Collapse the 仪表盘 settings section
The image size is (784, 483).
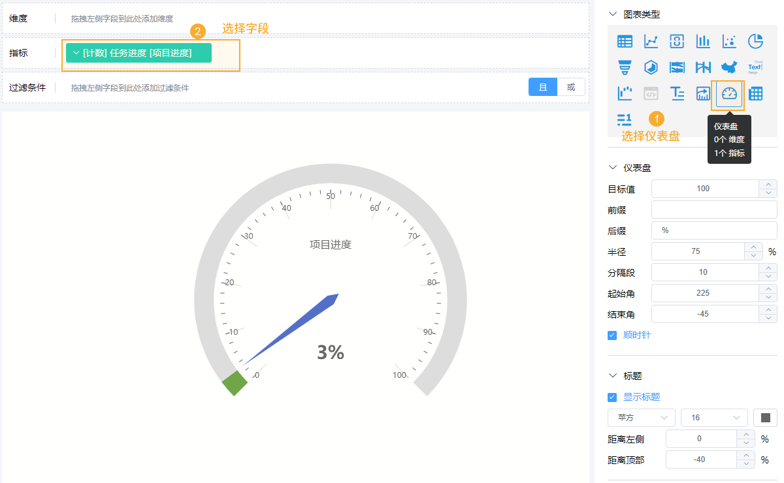click(612, 167)
